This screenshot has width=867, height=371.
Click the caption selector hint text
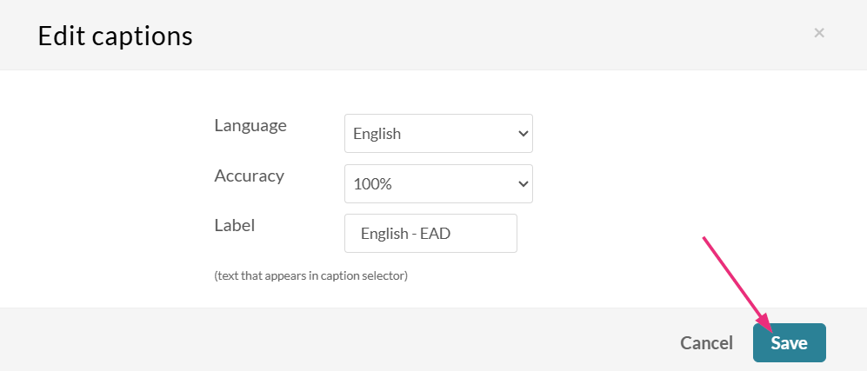pyautogui.click(x=310, y=276)
